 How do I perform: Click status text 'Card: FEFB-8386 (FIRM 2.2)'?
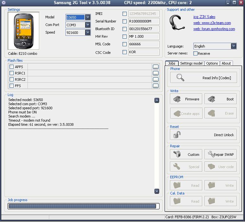pyautogui.click(x=187, y=217)
